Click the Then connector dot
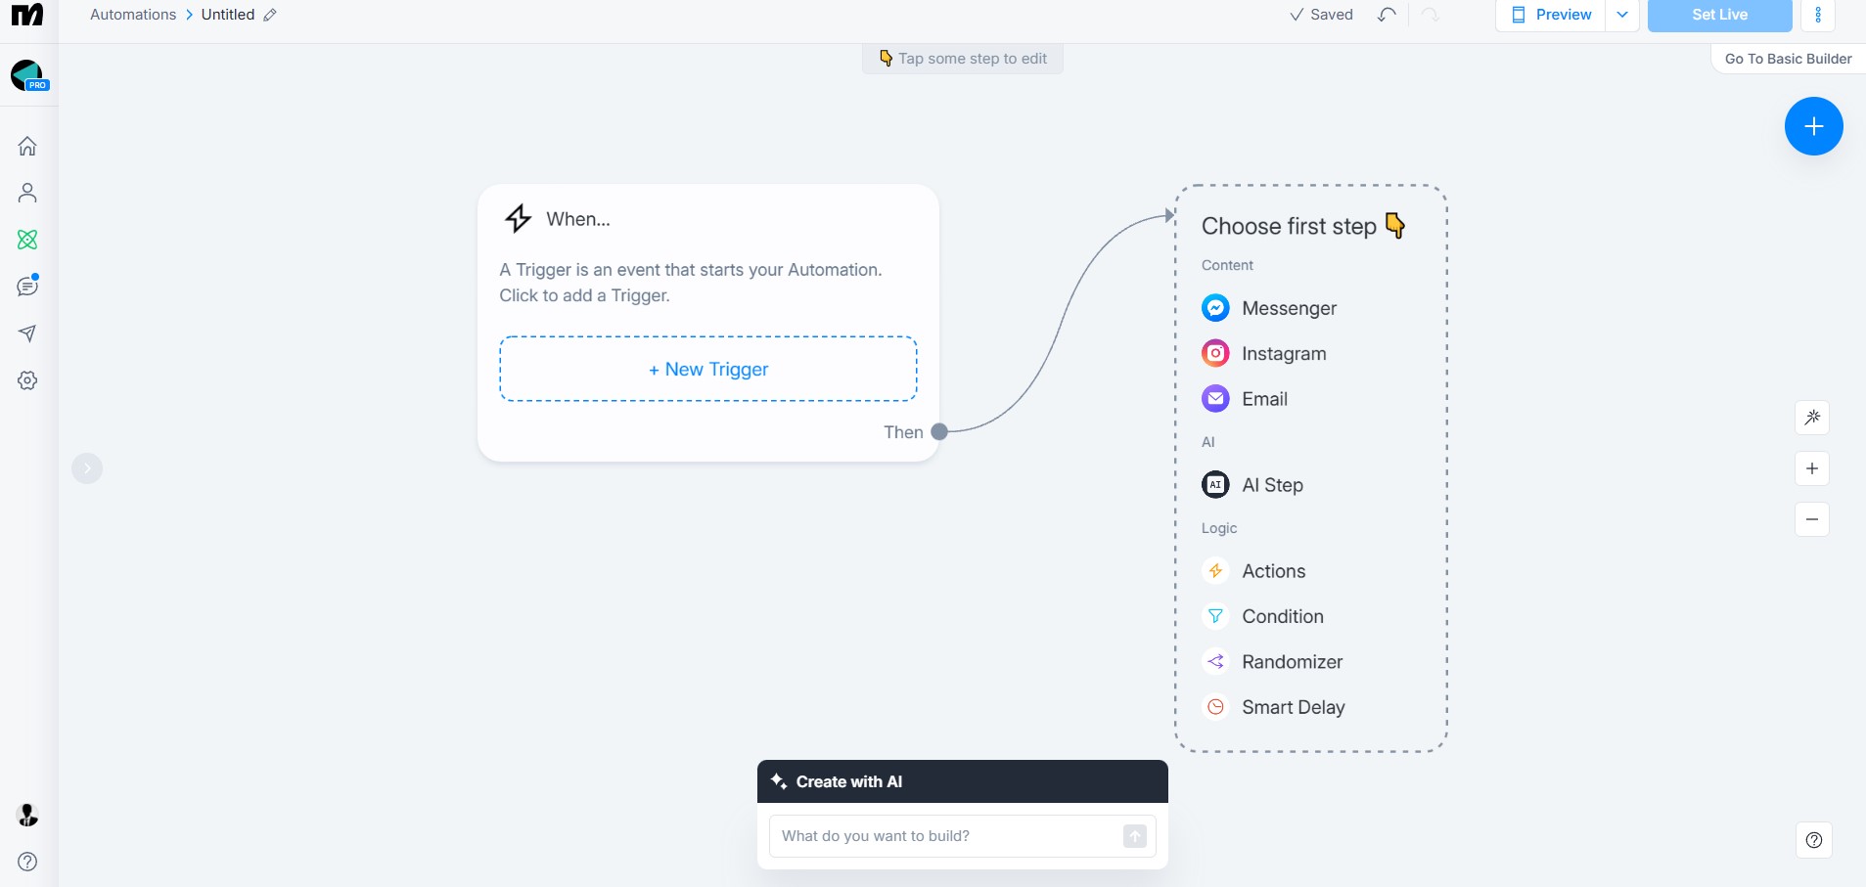This screenshot has height=887, width=1866. click(x=939, y=431)
